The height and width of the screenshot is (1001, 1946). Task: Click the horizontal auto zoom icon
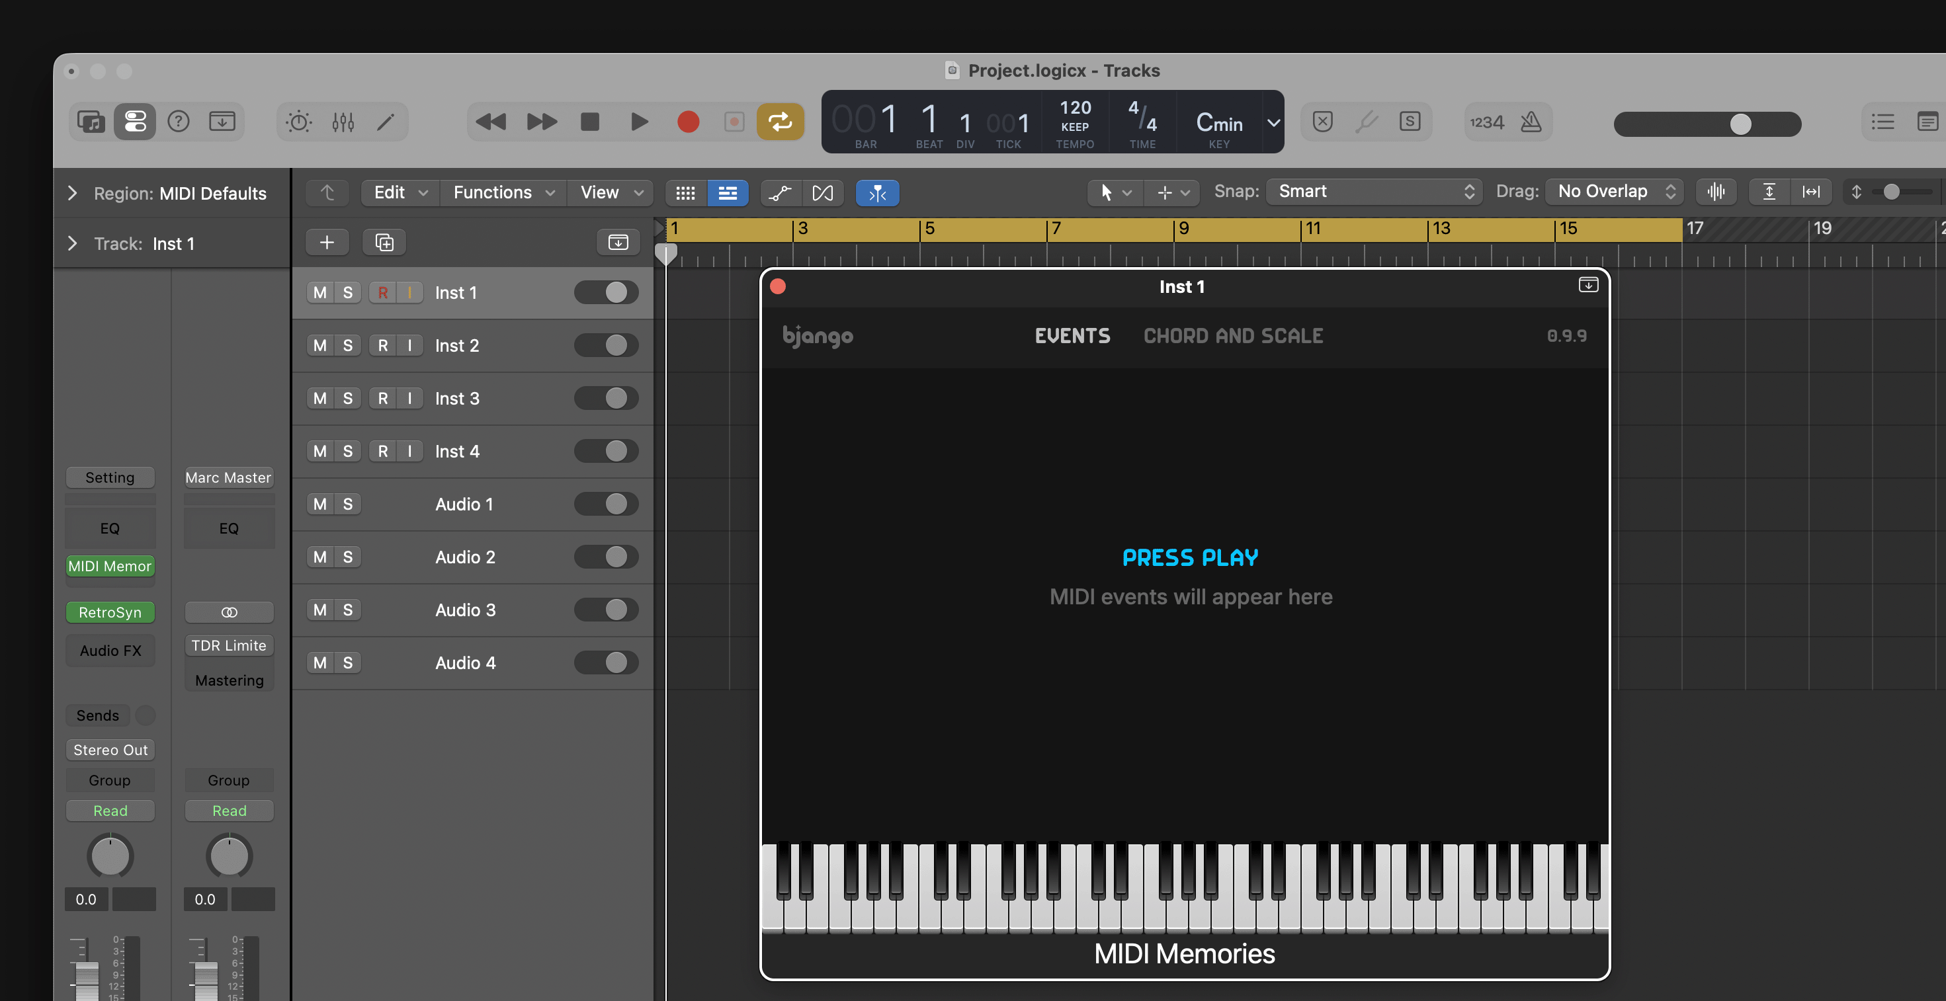(x=1812, y=192)
